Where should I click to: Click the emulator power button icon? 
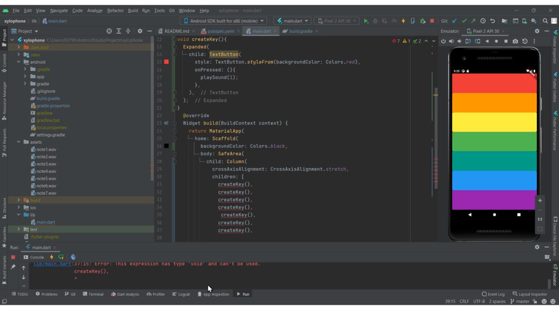click(443, 41)
